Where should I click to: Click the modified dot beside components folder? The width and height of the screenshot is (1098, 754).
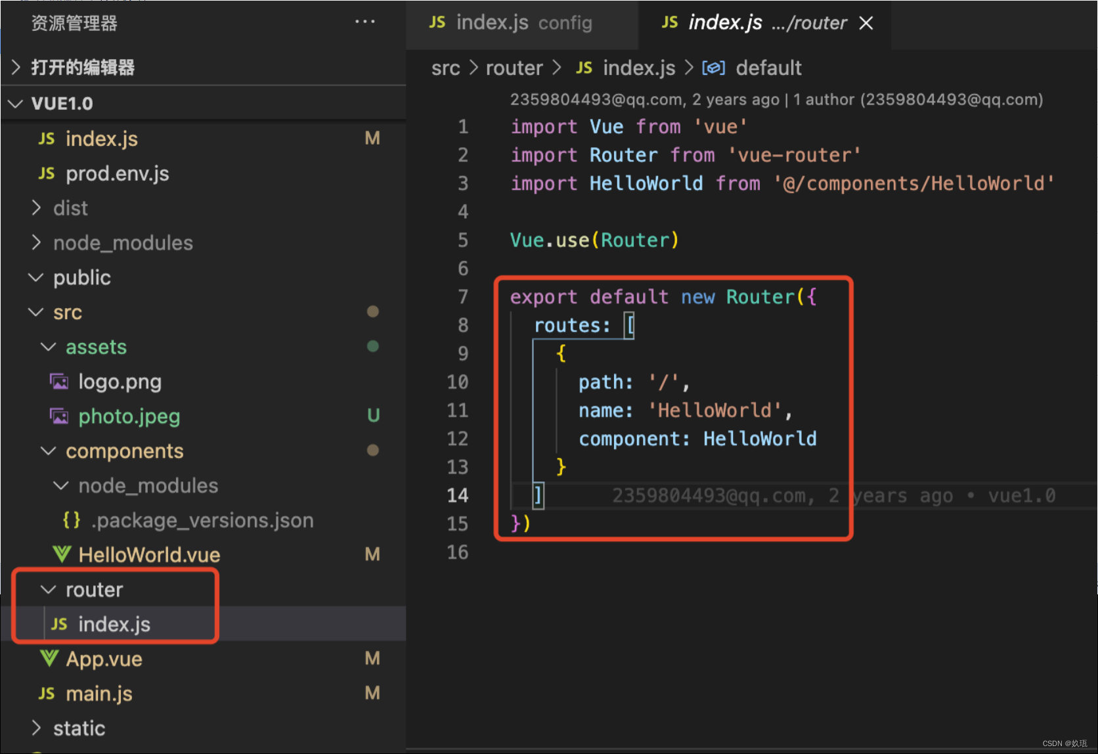pos(372,451)
